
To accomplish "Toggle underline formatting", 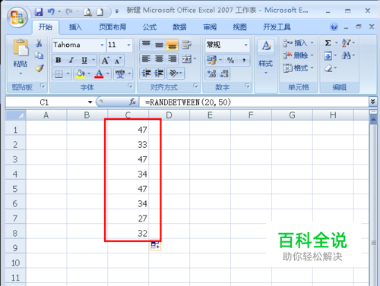I will (84, 60).
